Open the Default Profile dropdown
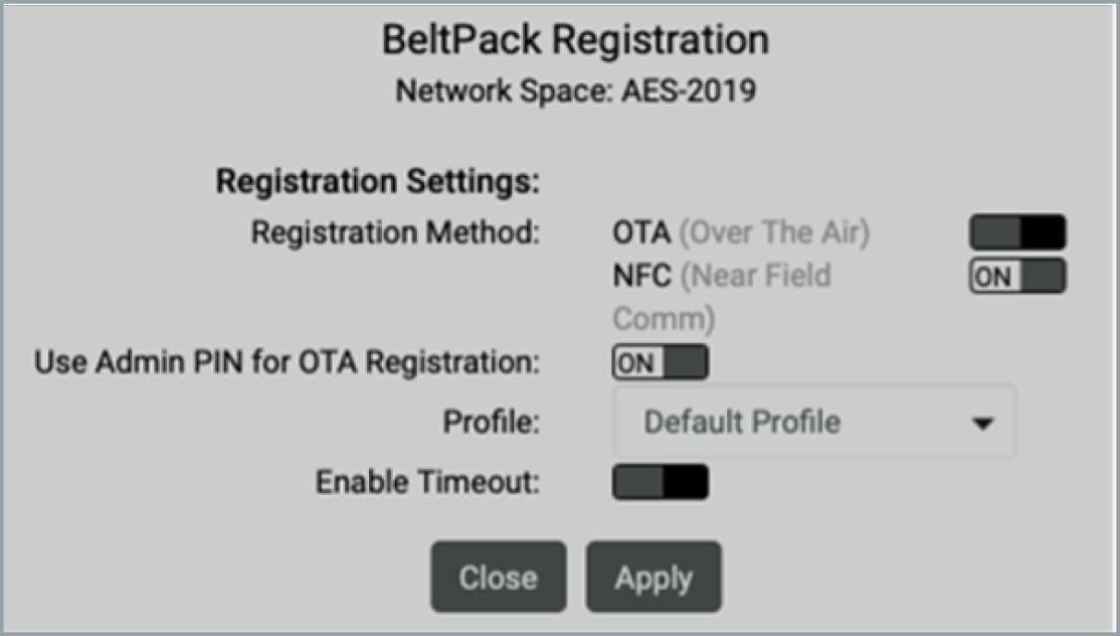 pyautogui.click(x=814, y=421)
